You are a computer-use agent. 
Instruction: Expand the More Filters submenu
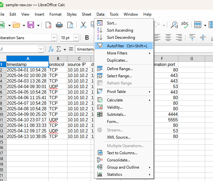click(x=117, y=53)
